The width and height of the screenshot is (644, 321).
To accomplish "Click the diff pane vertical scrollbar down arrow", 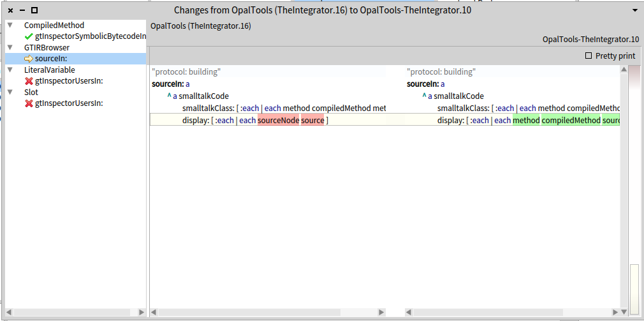I will [624, 312].
